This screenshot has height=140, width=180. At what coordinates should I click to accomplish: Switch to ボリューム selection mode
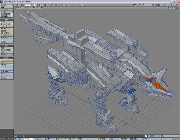pos(40,139)
